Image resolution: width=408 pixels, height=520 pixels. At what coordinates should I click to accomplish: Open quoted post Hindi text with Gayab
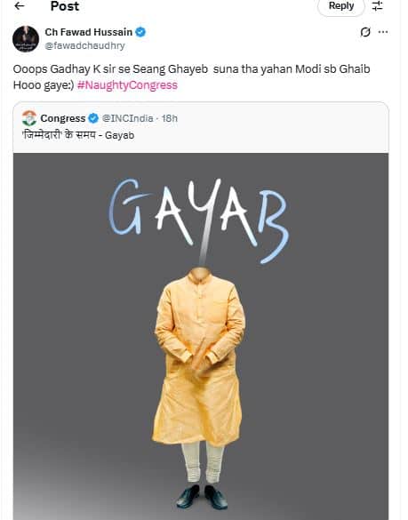point(78,135)
